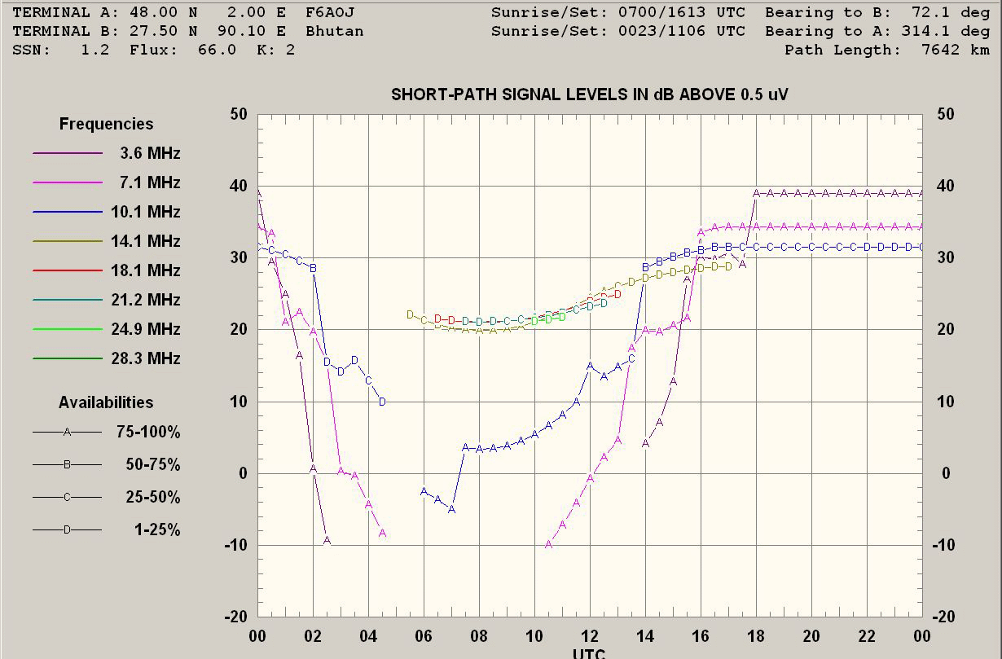Click the 10.1 MHz blue legend line
The image size is (1002, 659).
[68, 212]
